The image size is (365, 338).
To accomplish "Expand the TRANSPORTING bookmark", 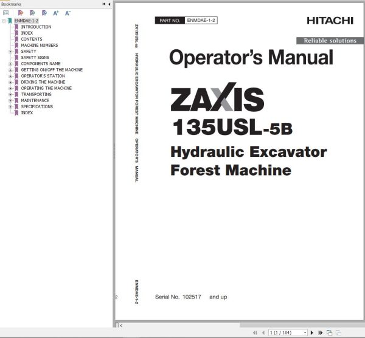I will click(x=10, y=94).
